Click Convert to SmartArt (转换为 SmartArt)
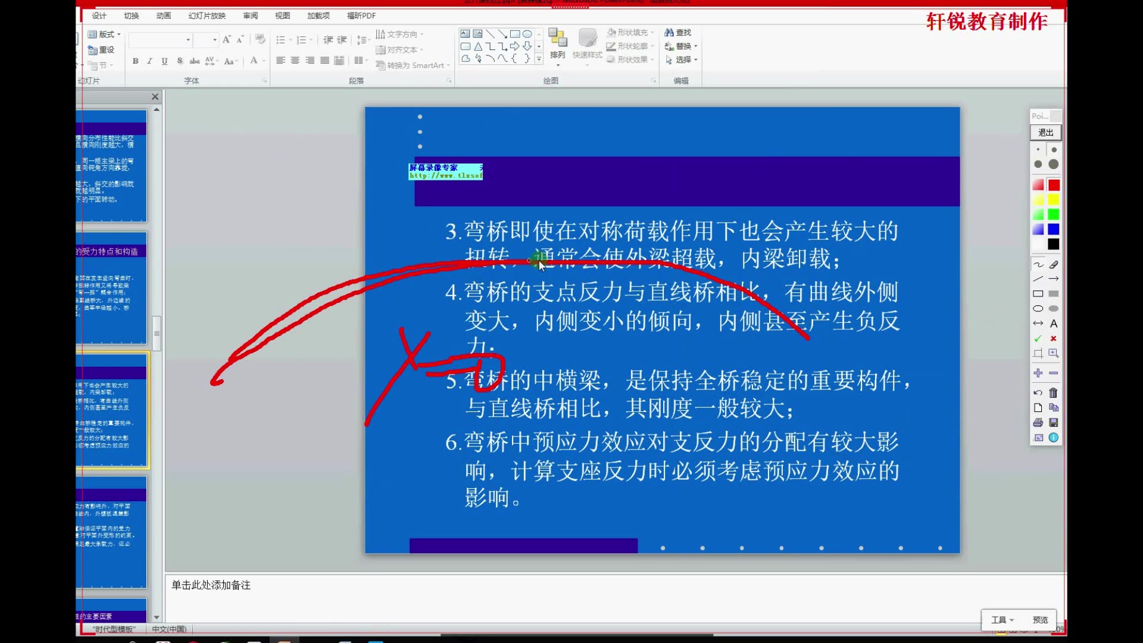Image resolution: width=1143 pixels, height=643 pixels. click(x=413, y=65)
